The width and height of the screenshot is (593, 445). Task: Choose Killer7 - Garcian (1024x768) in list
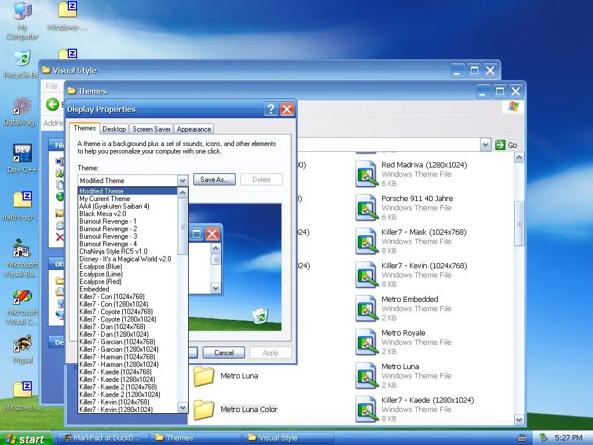click(x=128, y=342)
